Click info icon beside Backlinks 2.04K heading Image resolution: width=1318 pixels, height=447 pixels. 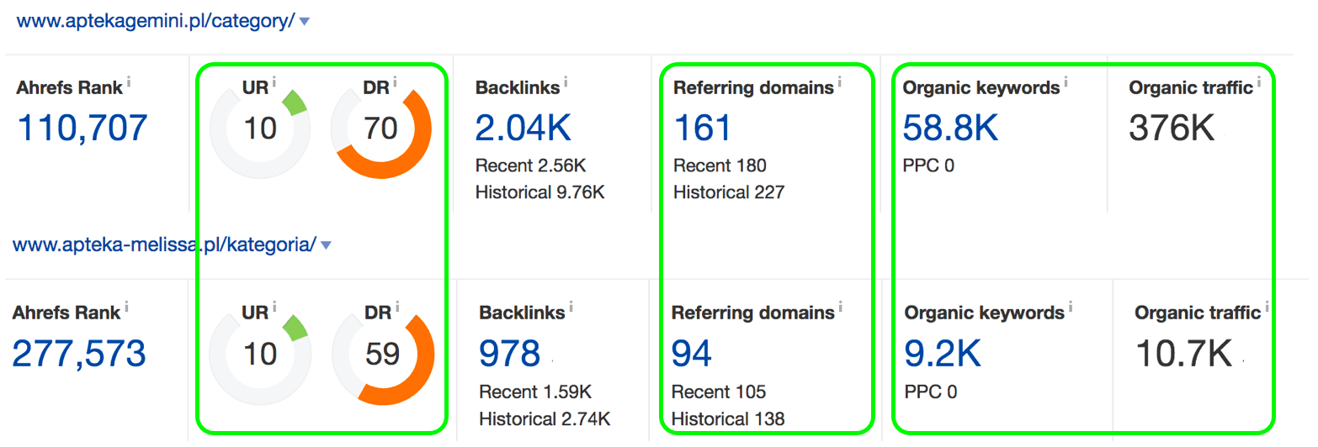click(x=566, y=82)
